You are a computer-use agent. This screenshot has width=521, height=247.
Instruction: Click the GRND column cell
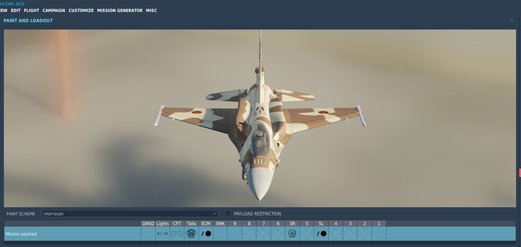click(x=148, y=234)
